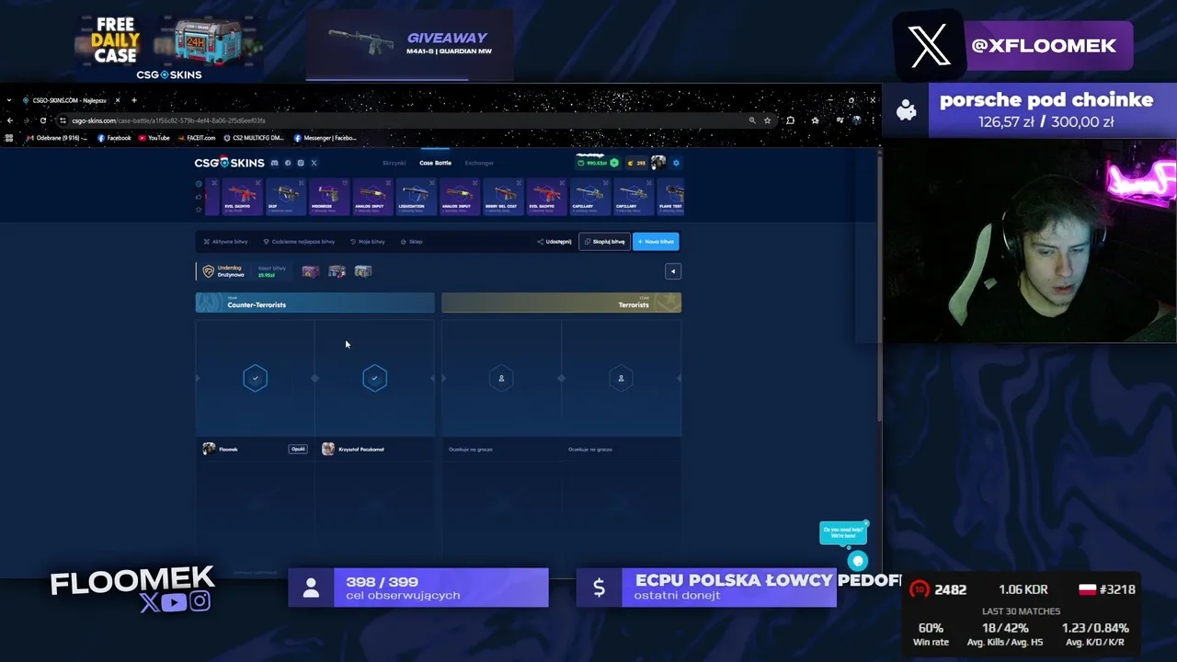Open Codzienne najlepsze bitwy tab
The image size is (1177, 662).
(299, 242)
